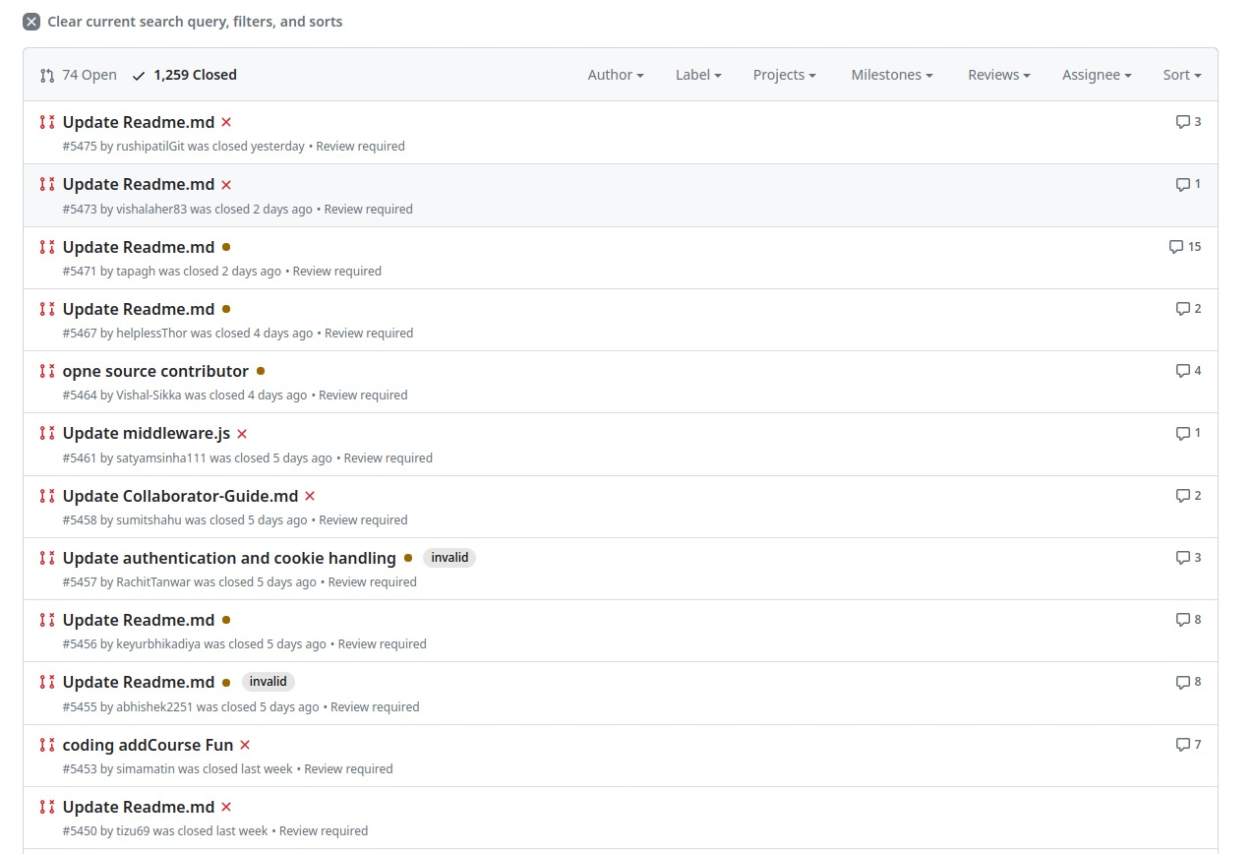Click closed pull request icon for #5475
The width and height of the screenshot is (1255, 854).
[47, 123]
